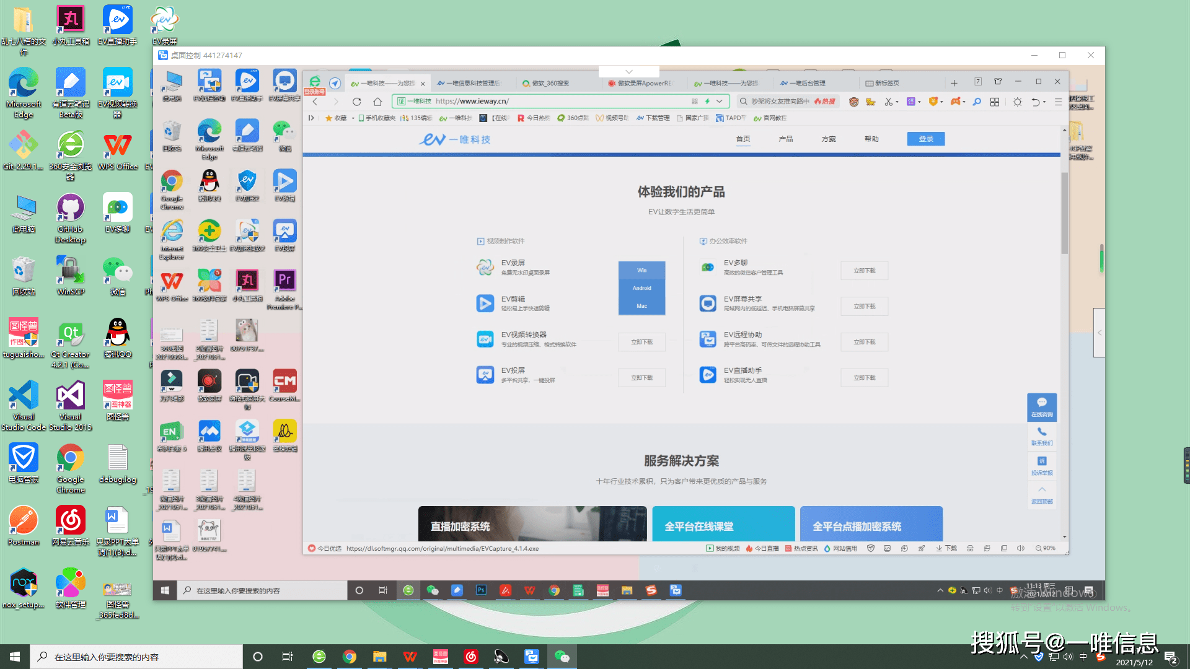Click the EV录屏 product icon on webpage
Image resolution: width=1190 pixels, height=669 pixels.
coord(485,267)
